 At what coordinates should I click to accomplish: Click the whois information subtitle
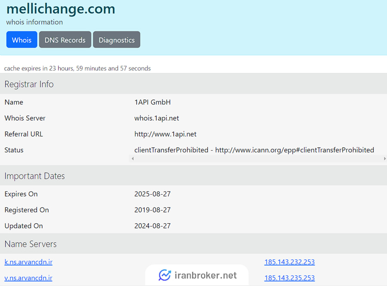(34, 22)
